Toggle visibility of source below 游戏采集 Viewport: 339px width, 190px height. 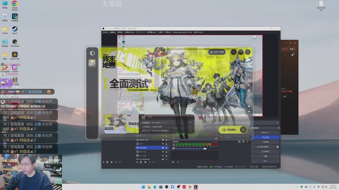[x=163, y=152]
